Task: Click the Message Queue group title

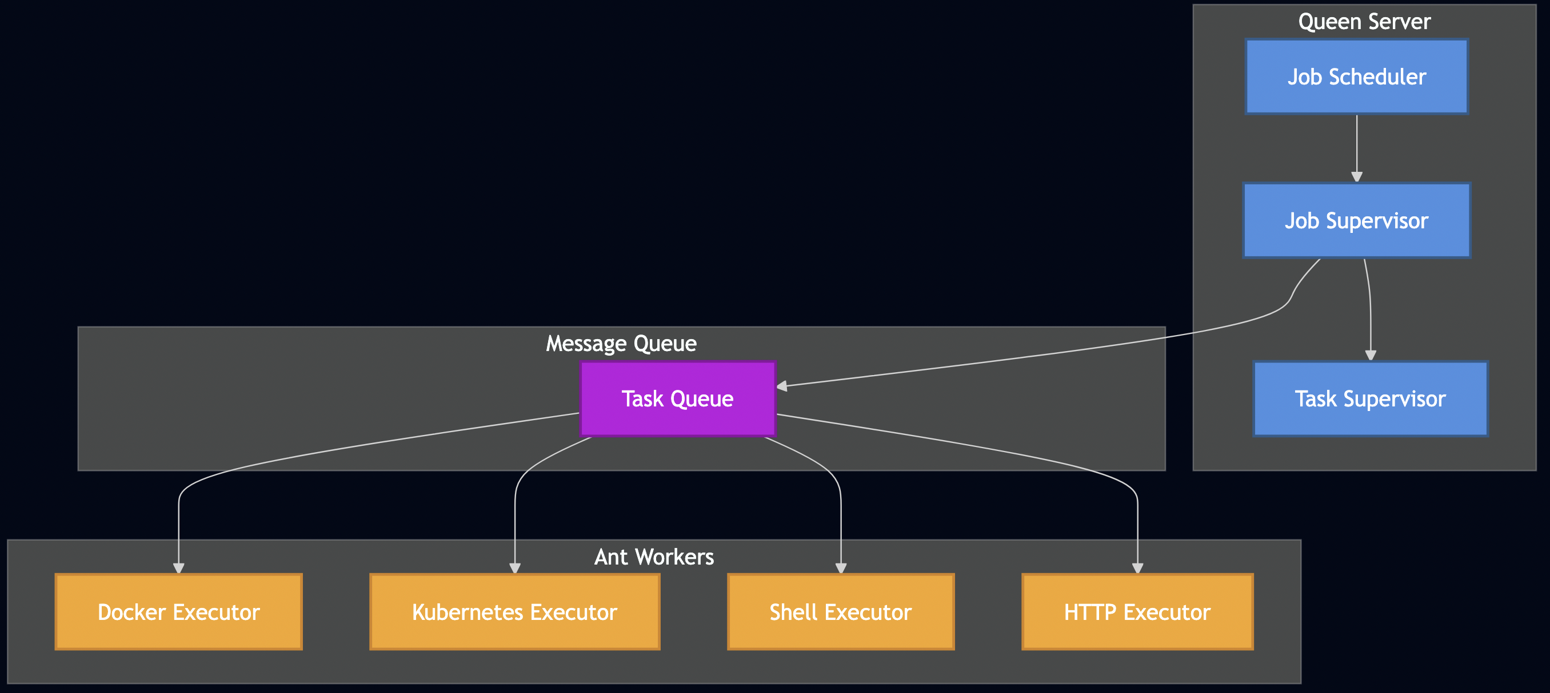Action: pyautogui.click(x=621, y=343)
